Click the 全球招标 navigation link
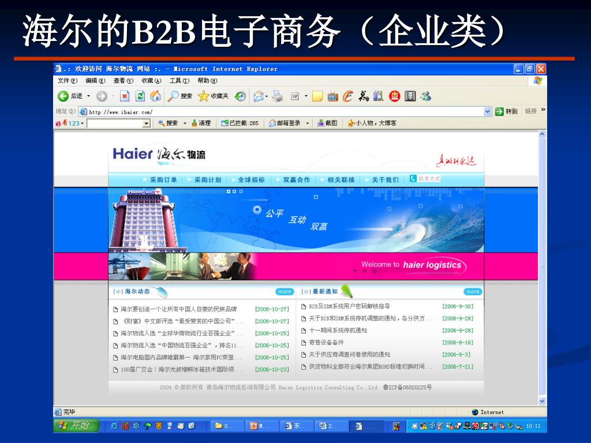Screen dimensions: 591x443 tap(252, 180)
